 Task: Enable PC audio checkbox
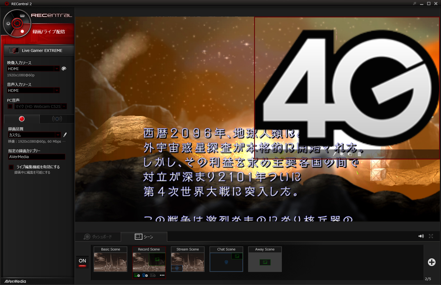(x=10, y=106)
